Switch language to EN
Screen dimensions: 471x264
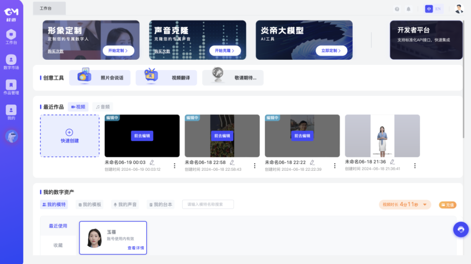(438, 9)
